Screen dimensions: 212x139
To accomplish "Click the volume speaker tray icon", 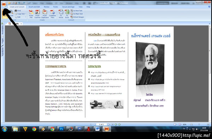I will pos(197,129).
